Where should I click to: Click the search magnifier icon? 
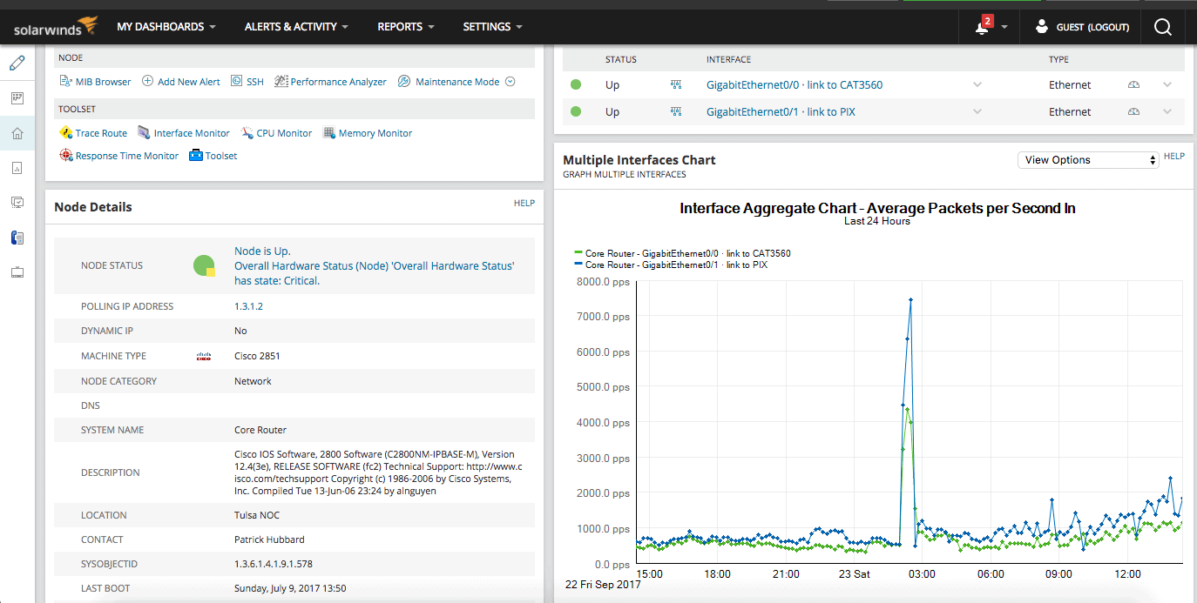coord(1162,27)
